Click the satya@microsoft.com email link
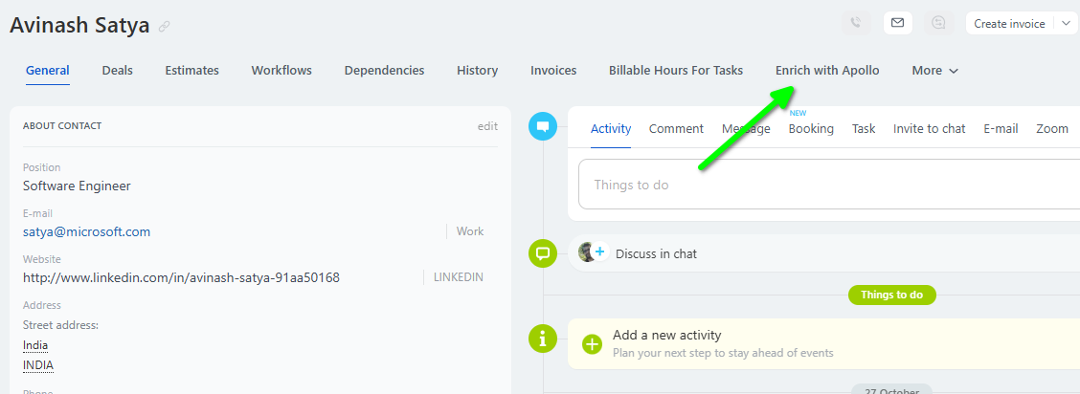1080x394 pixels. 86,231
